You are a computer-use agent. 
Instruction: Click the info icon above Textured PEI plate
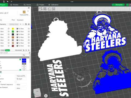pyautogui.click(x=28, y=11)
